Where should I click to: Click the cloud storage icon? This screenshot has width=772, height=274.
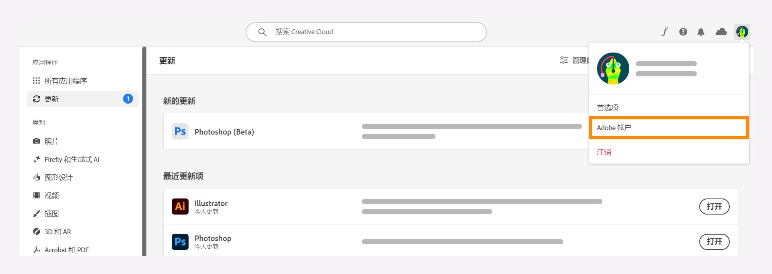point(721,32)
